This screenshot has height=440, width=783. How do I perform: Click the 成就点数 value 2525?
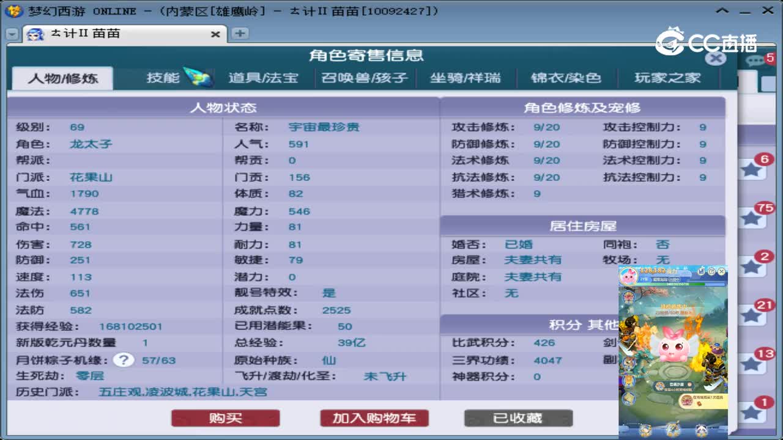click(x=336, y=310)
